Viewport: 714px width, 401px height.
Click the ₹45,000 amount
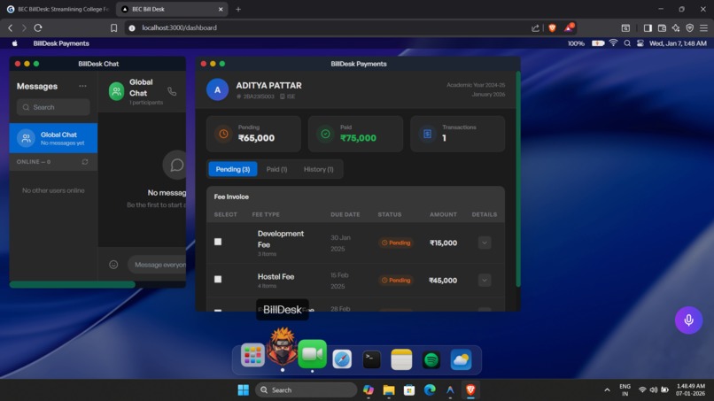click(443, 281)
